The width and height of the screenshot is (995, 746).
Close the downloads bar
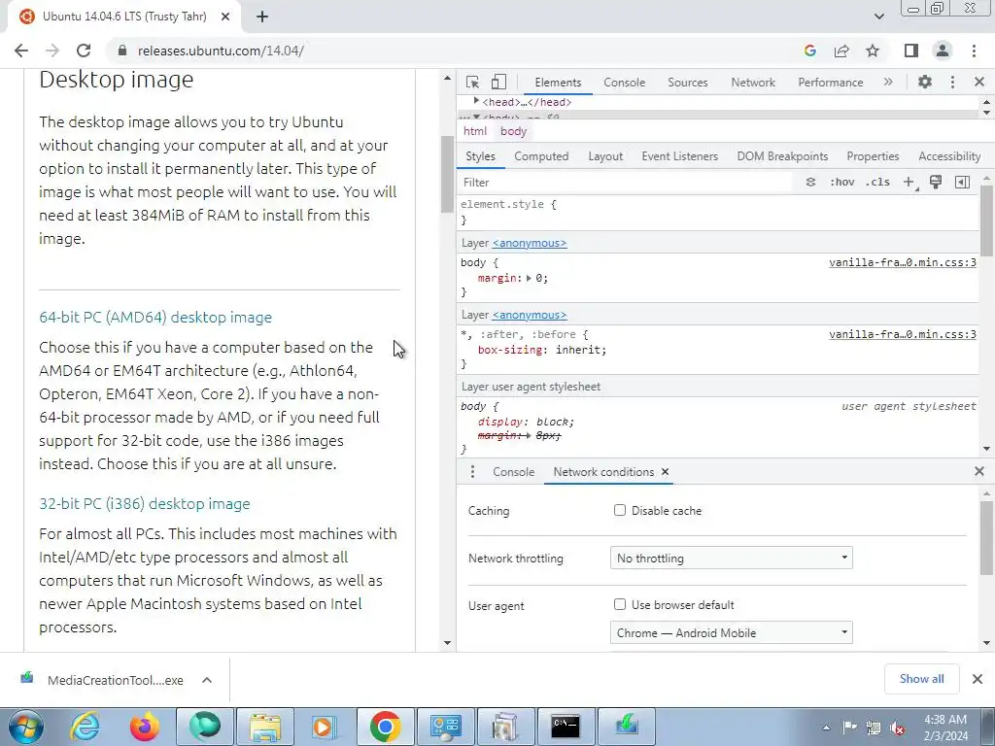pos(978,679)
